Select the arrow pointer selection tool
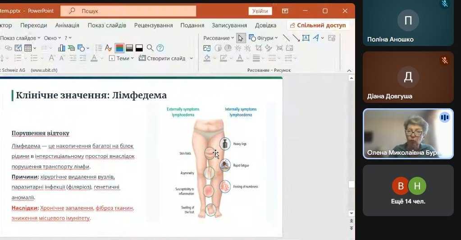 pos(241,38)
